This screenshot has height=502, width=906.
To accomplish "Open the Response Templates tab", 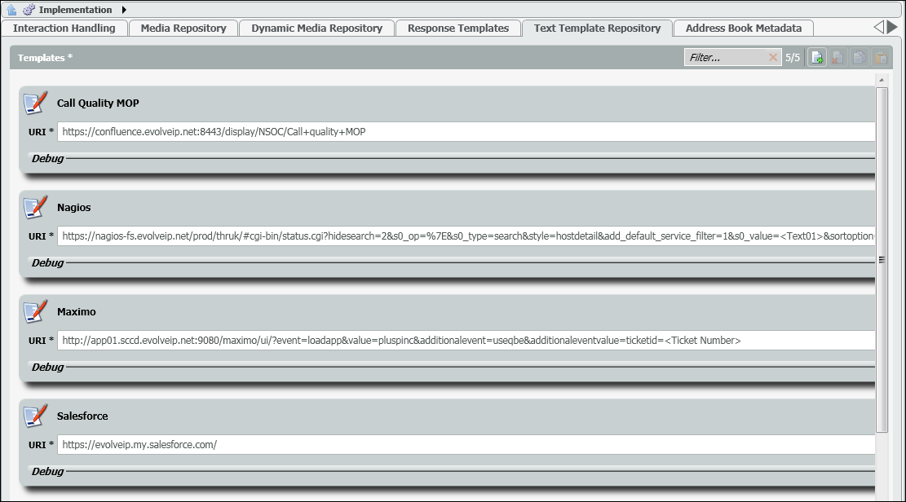I will point(457,28).
